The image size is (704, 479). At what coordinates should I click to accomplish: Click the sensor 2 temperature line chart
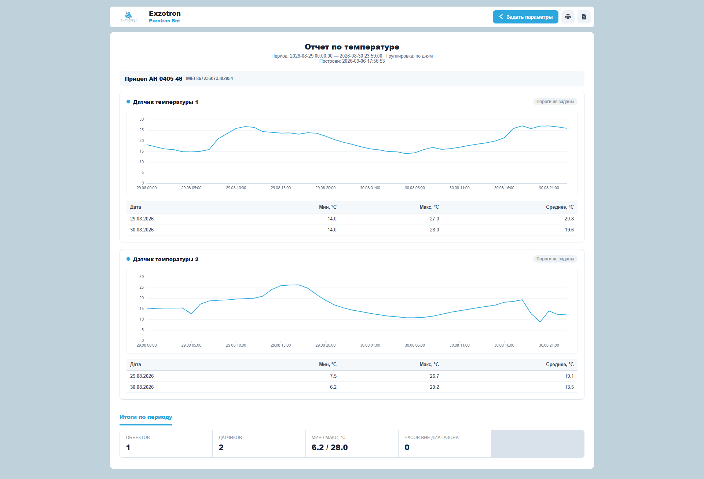point(352,310)
